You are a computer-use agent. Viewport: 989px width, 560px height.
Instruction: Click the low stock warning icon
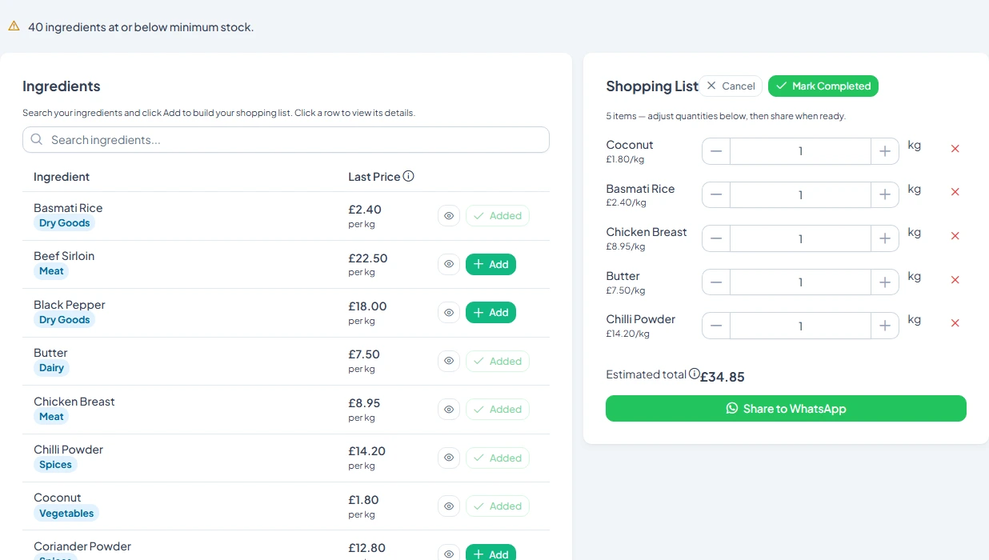(x=14, y=26)
